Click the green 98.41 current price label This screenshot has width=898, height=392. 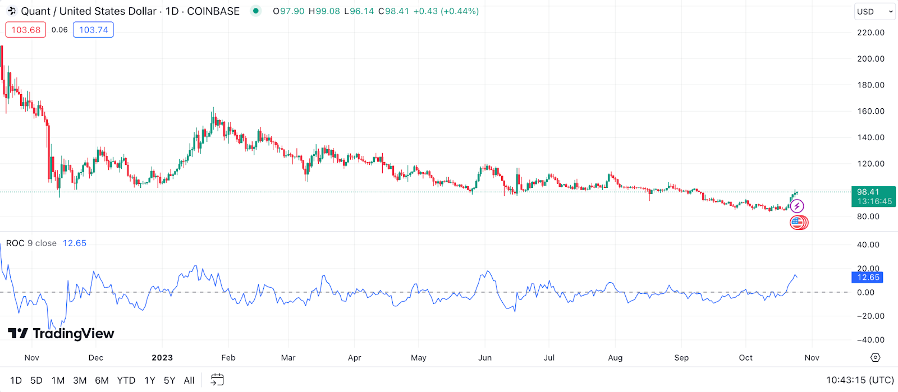coord(873,196)
